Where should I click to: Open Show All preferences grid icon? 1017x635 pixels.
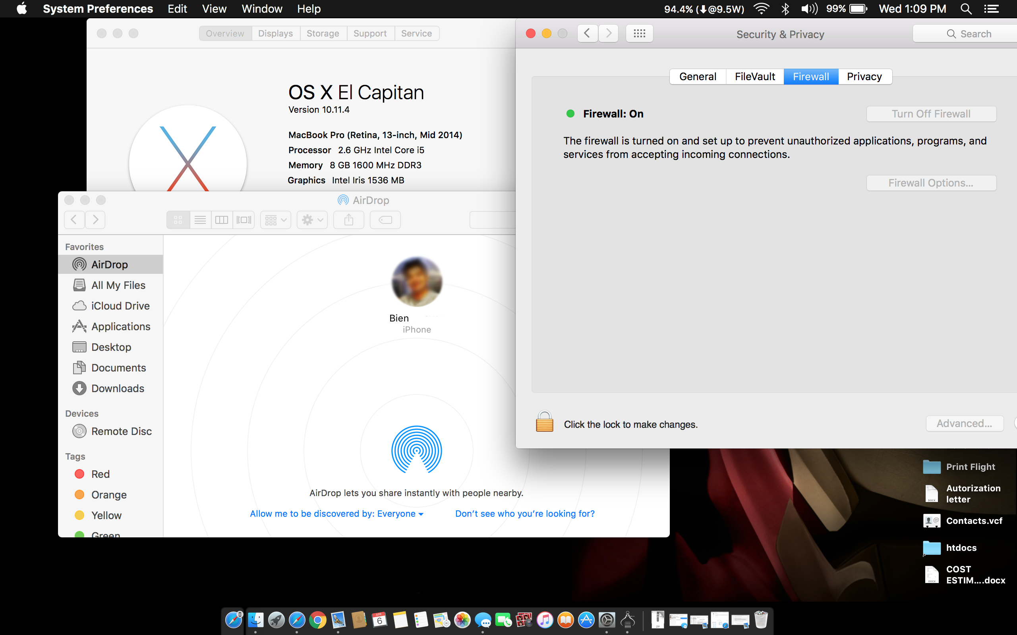pos(639,34)
